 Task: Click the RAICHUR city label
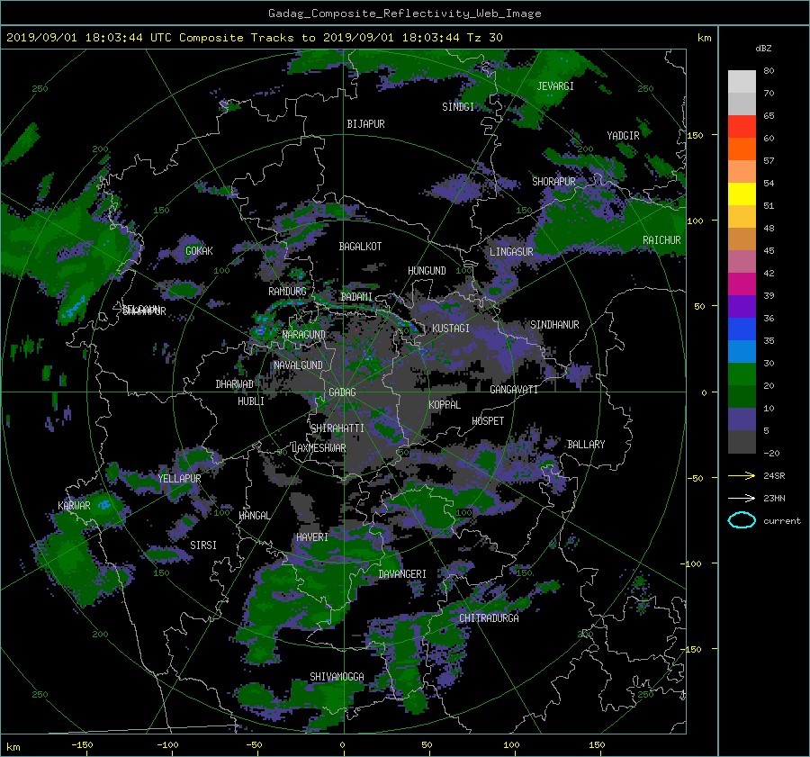661,240
